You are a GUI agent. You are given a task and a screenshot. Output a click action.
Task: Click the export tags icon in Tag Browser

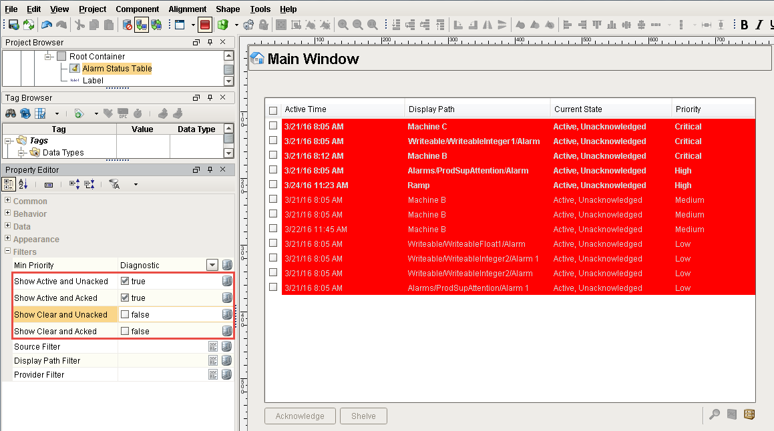click(163, 114)
